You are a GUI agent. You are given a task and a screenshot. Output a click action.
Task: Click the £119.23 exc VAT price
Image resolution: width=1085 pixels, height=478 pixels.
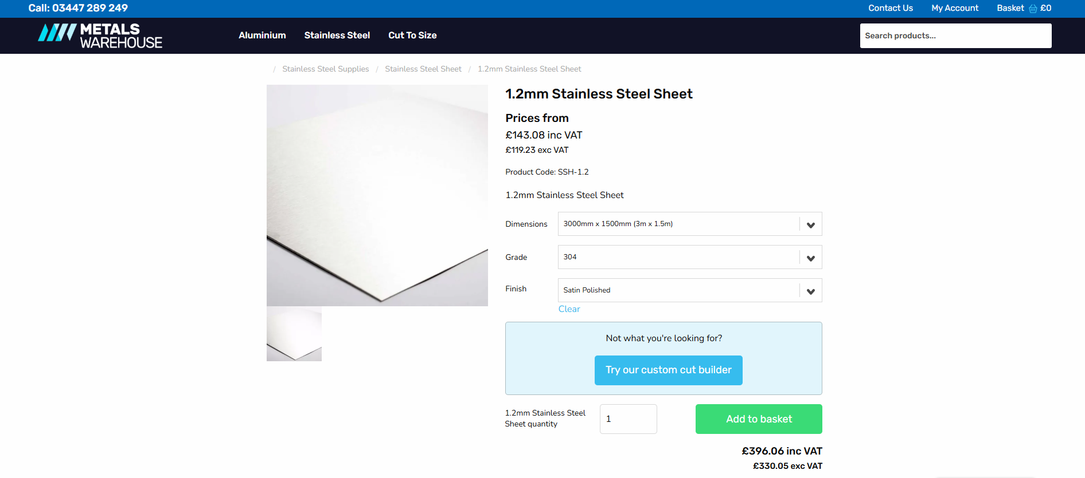537,150
